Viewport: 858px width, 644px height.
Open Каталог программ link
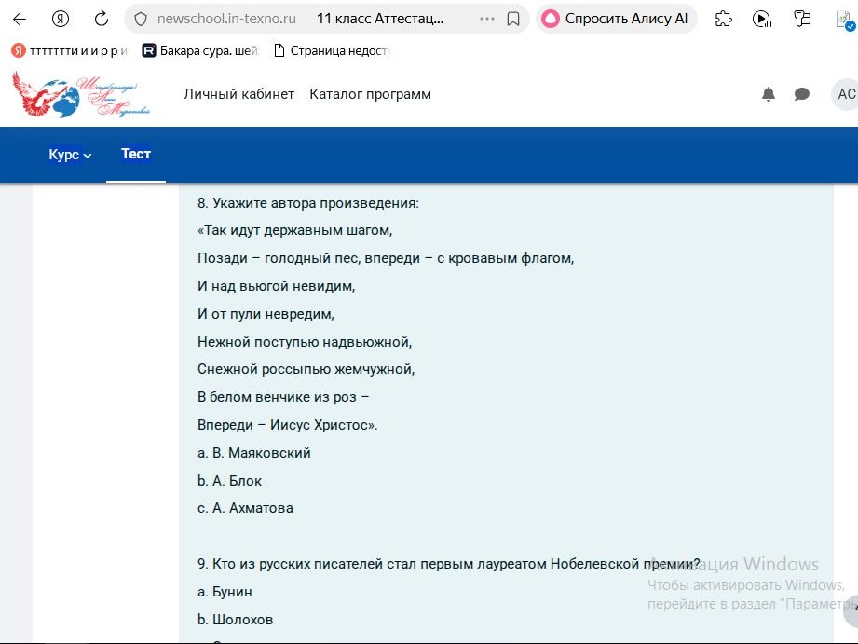click(370, 94)
